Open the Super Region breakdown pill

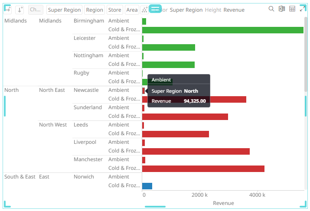[64, 10]
